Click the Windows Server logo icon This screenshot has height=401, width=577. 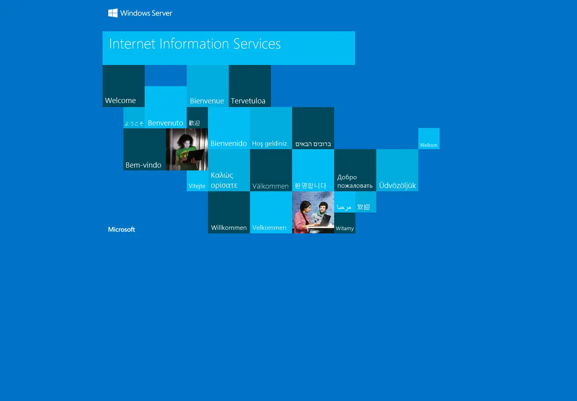[113, 13]
